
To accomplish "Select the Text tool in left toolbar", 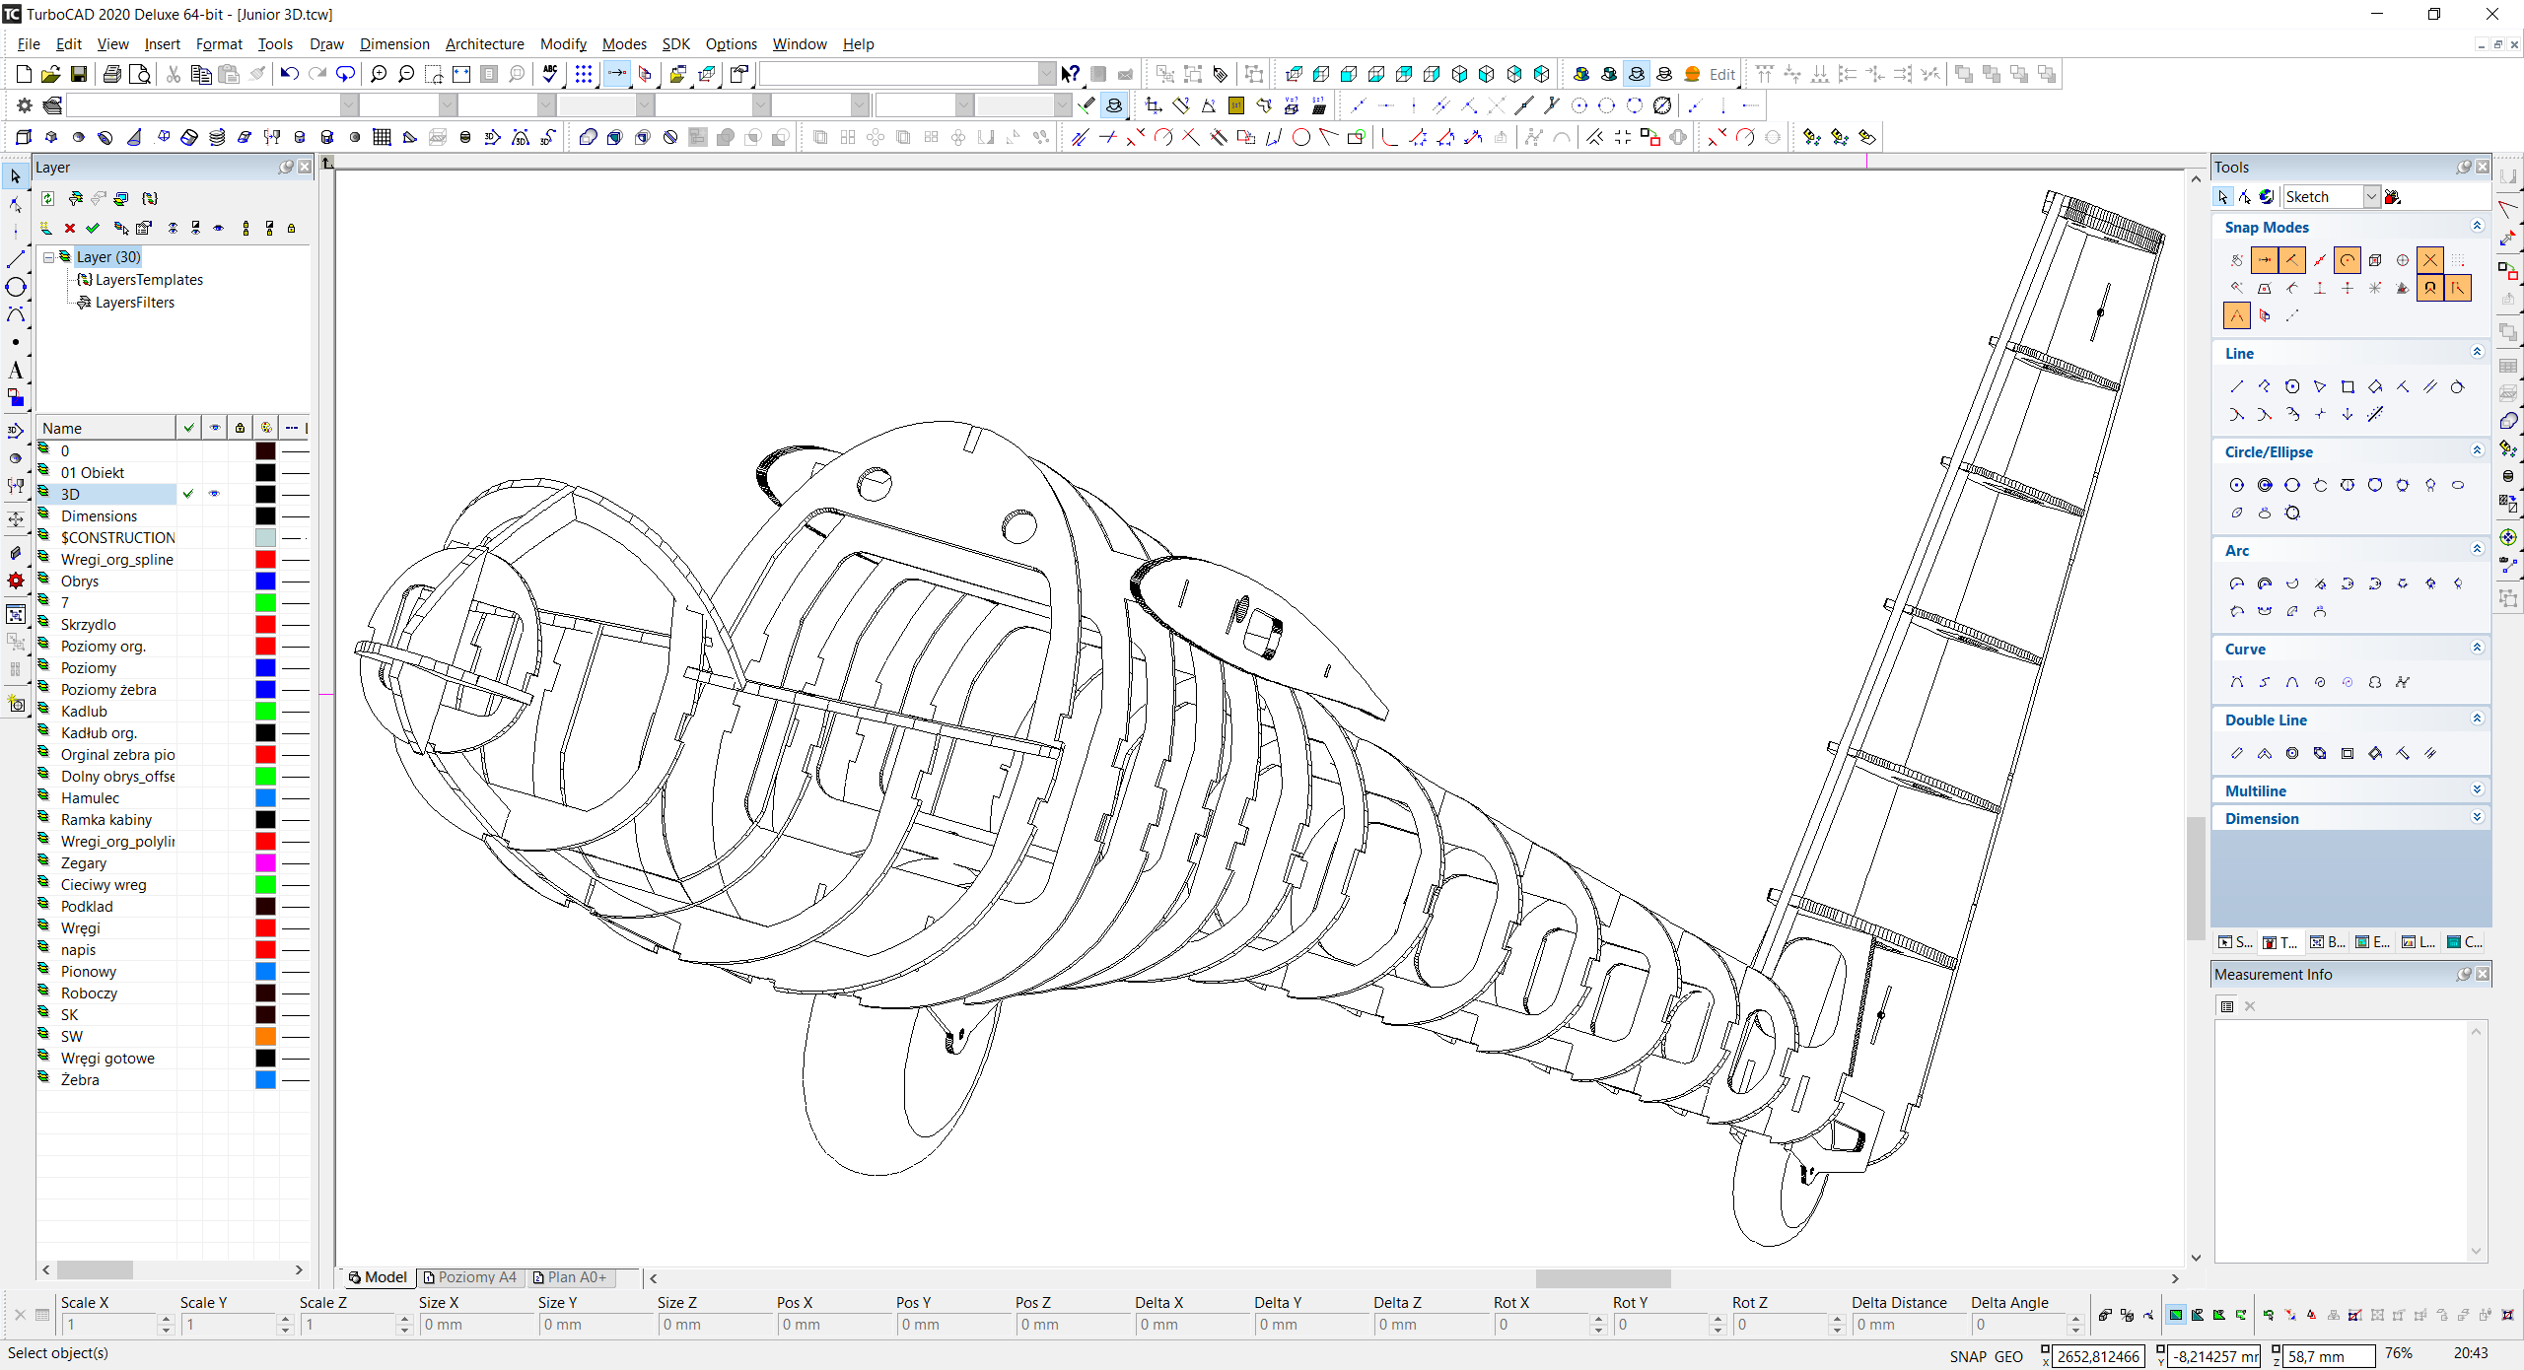I will (15, 371).
